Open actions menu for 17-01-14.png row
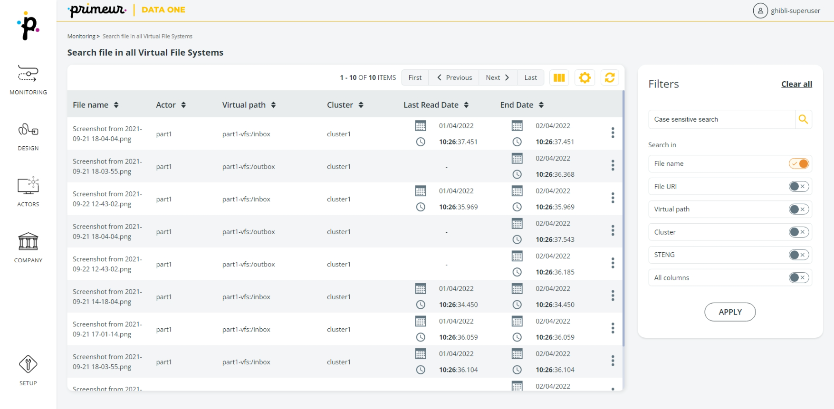 coord(613,328)
